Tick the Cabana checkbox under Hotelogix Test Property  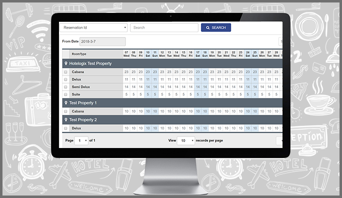[65, 72]
